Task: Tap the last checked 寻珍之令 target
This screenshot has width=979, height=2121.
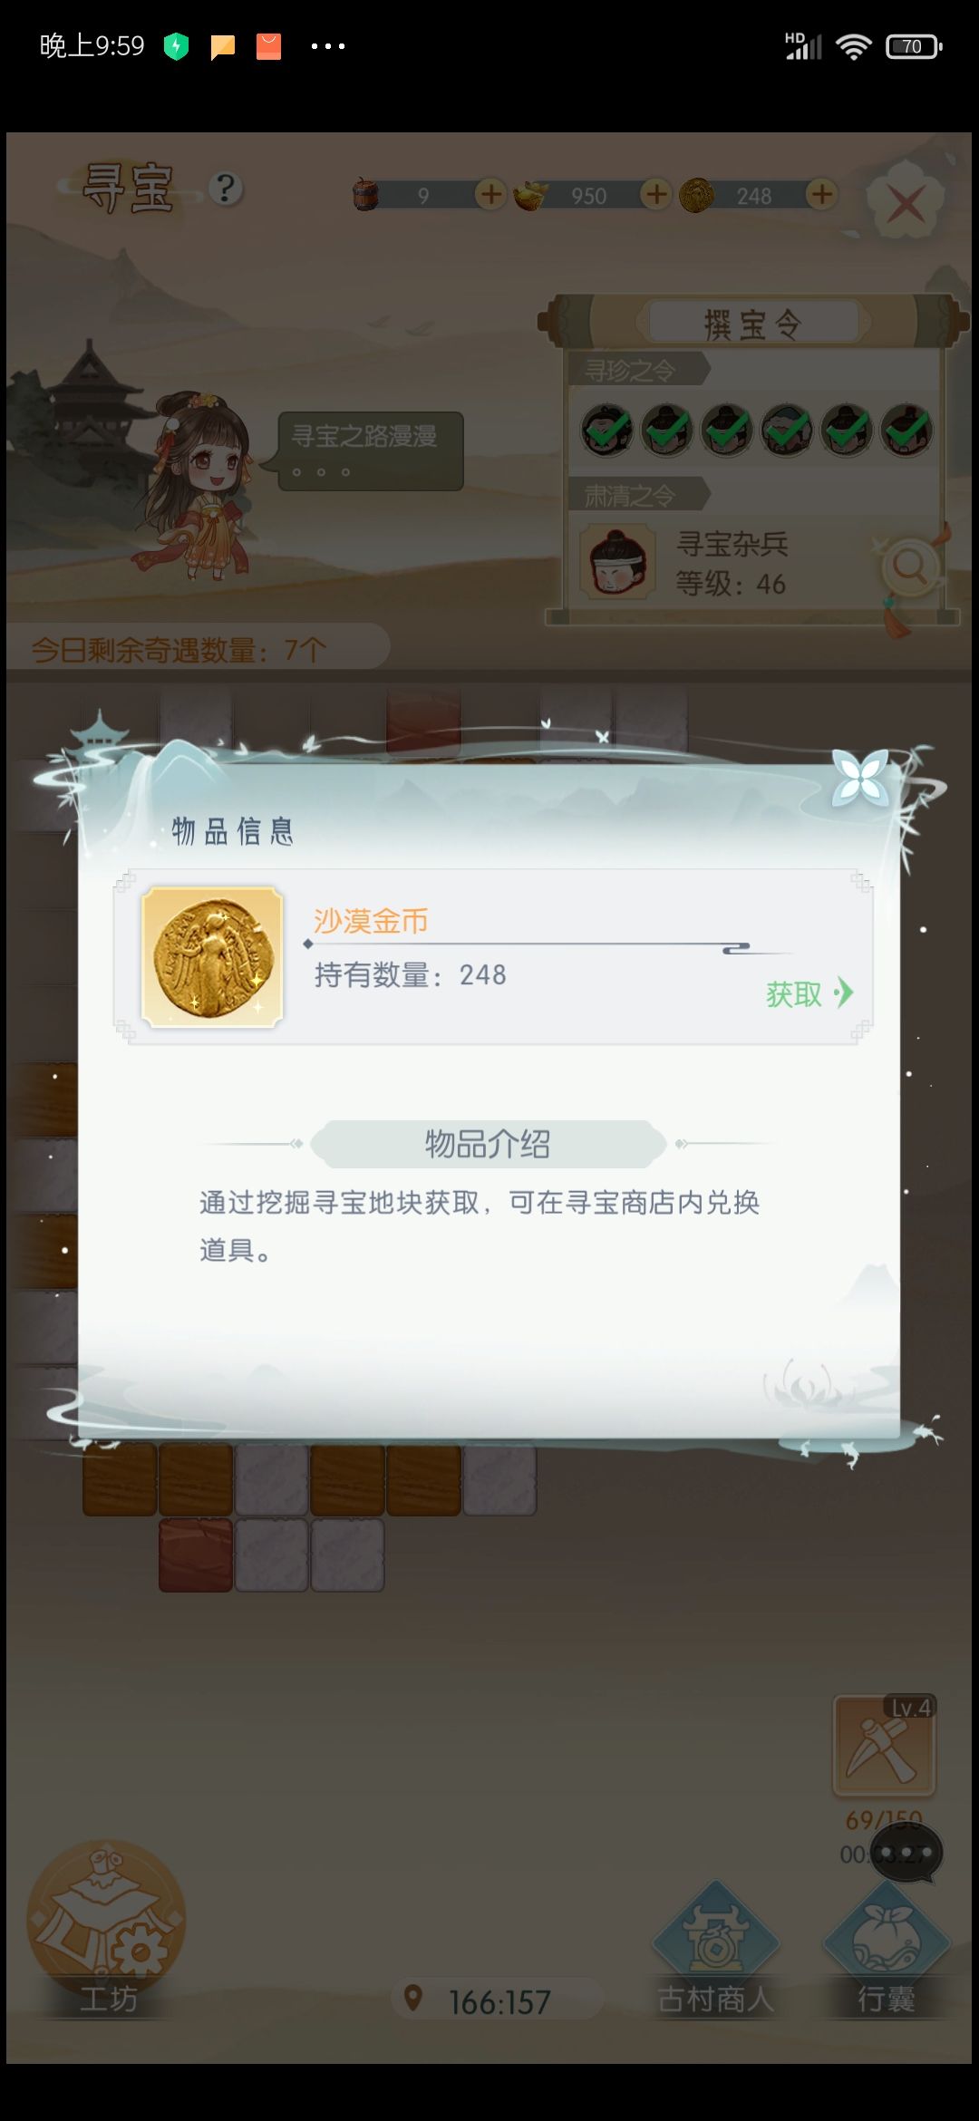Action: pos(906,430)
